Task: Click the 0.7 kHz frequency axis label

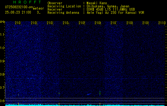Action: [2, 88]
